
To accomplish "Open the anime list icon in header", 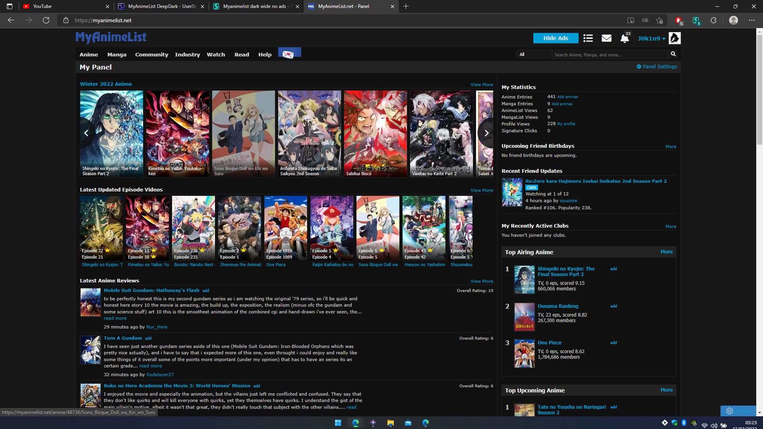I will click(588, 38).
